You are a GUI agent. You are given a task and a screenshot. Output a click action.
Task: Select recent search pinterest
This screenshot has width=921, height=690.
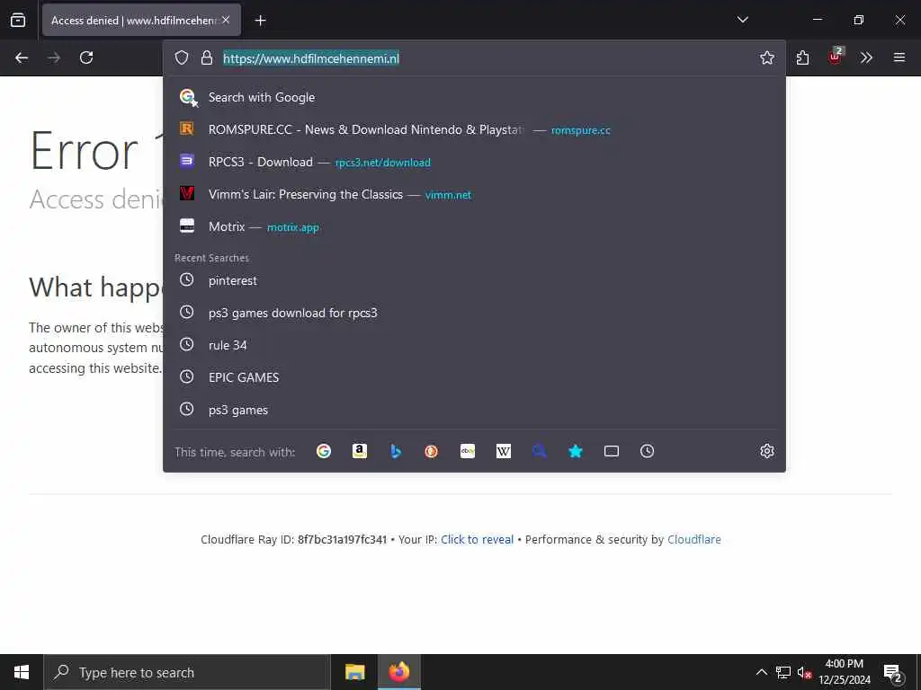[x=474, y=280]
